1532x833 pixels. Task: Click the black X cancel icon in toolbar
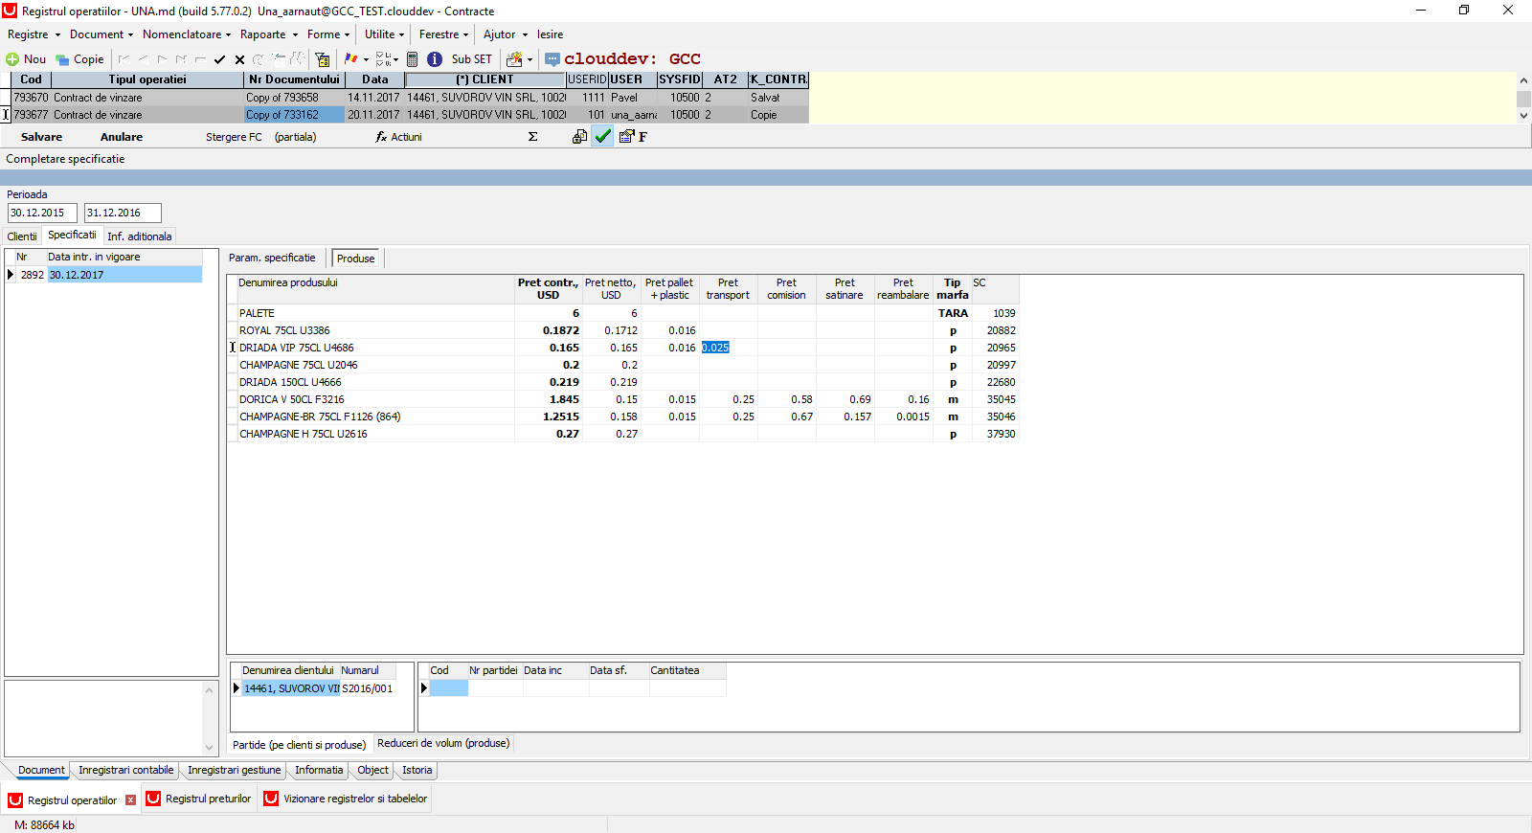click(x=239, y=59)
